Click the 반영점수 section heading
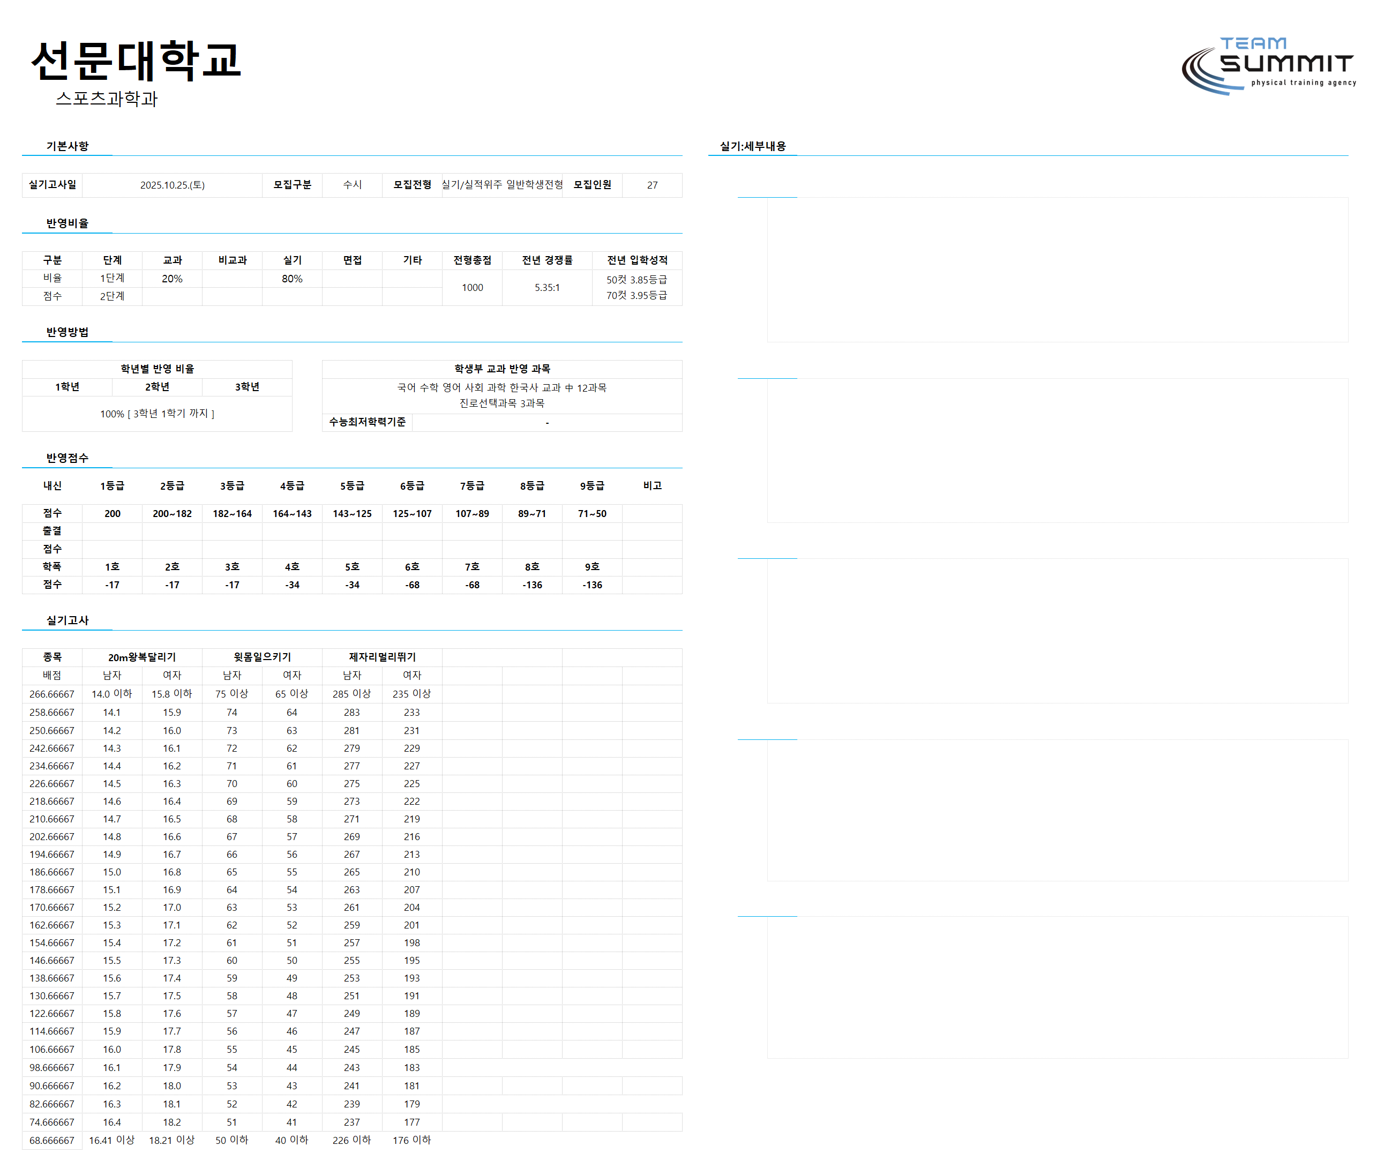Screen dimensions: 1377x1168 click(67, 458)
